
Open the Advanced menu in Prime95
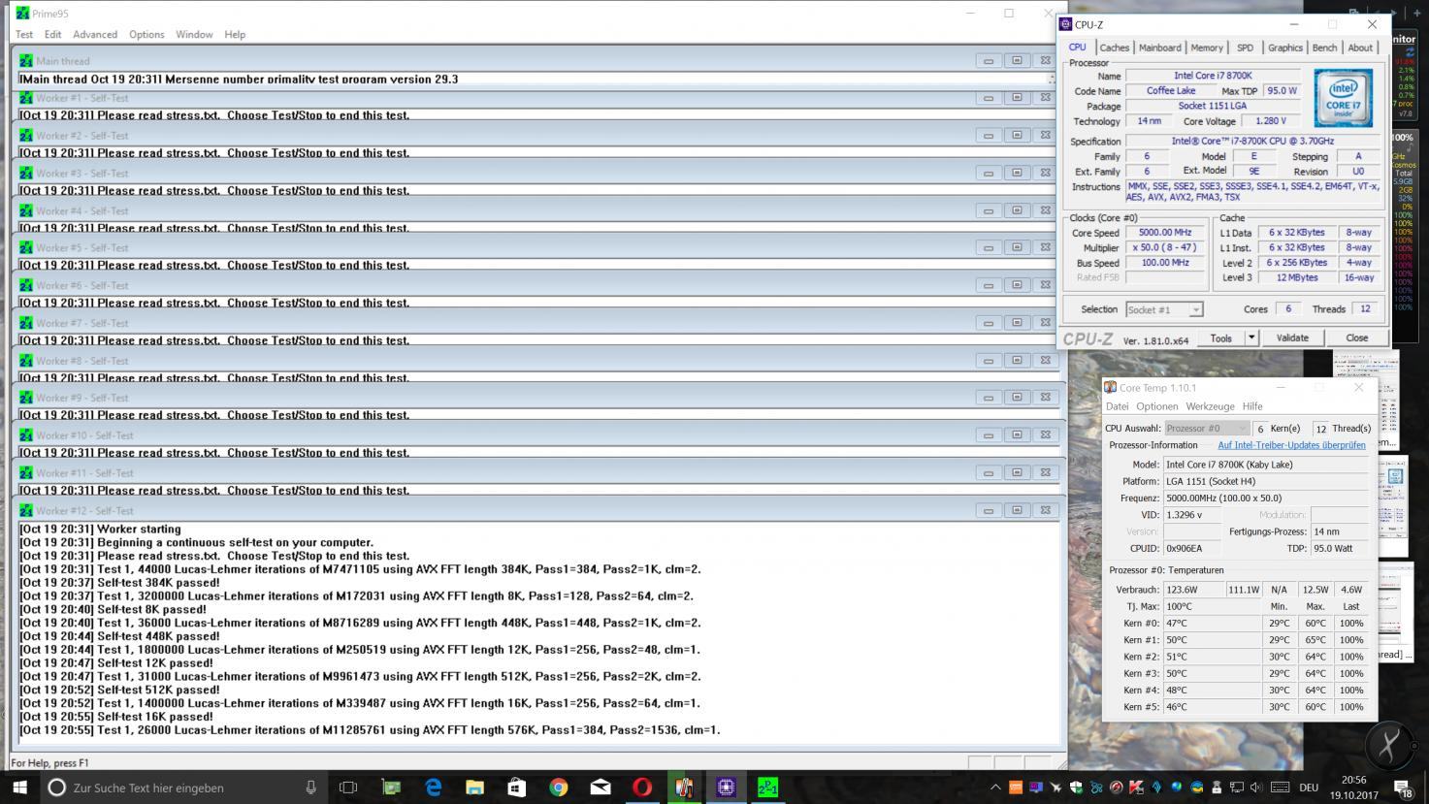[x=95, y=34]
